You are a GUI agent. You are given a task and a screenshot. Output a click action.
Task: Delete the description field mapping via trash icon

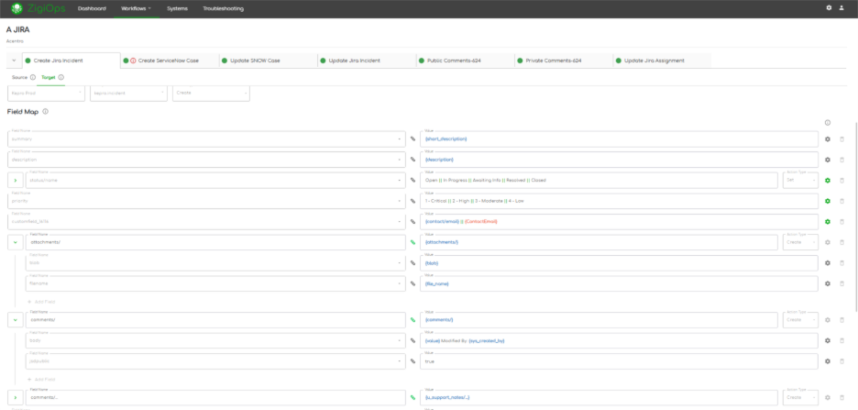842,160
